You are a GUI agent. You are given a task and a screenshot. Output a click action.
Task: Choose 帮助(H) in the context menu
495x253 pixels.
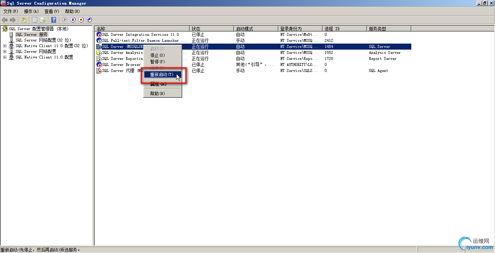pos(163,94)
